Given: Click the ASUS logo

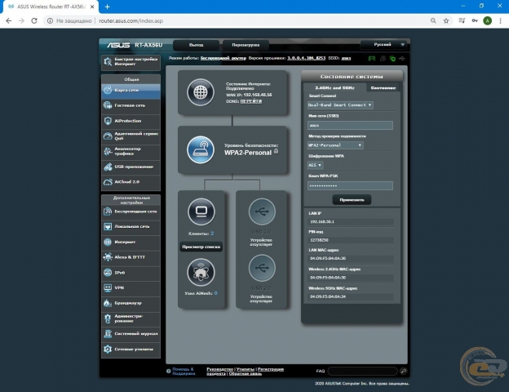Looking at the screenshot, I should 118,45.
